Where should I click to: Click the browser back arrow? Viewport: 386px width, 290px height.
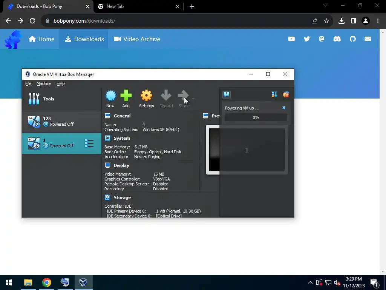8,21
